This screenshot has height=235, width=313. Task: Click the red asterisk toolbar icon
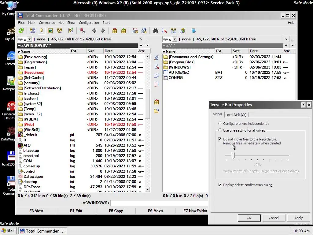(82, 31)
